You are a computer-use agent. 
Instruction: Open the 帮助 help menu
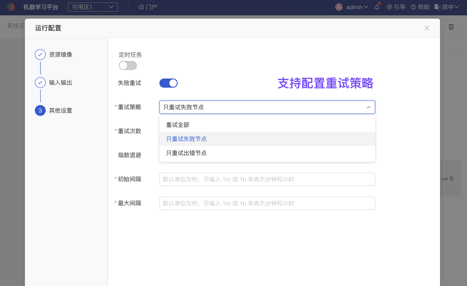[420, 7]
